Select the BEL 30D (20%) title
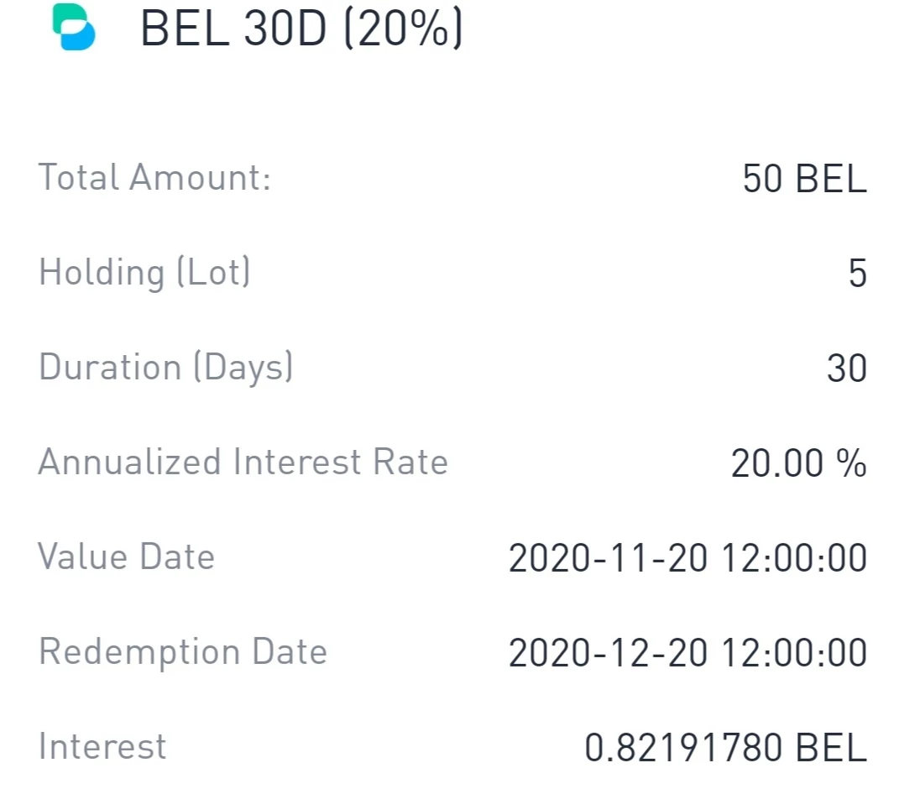 pos(301,28)
